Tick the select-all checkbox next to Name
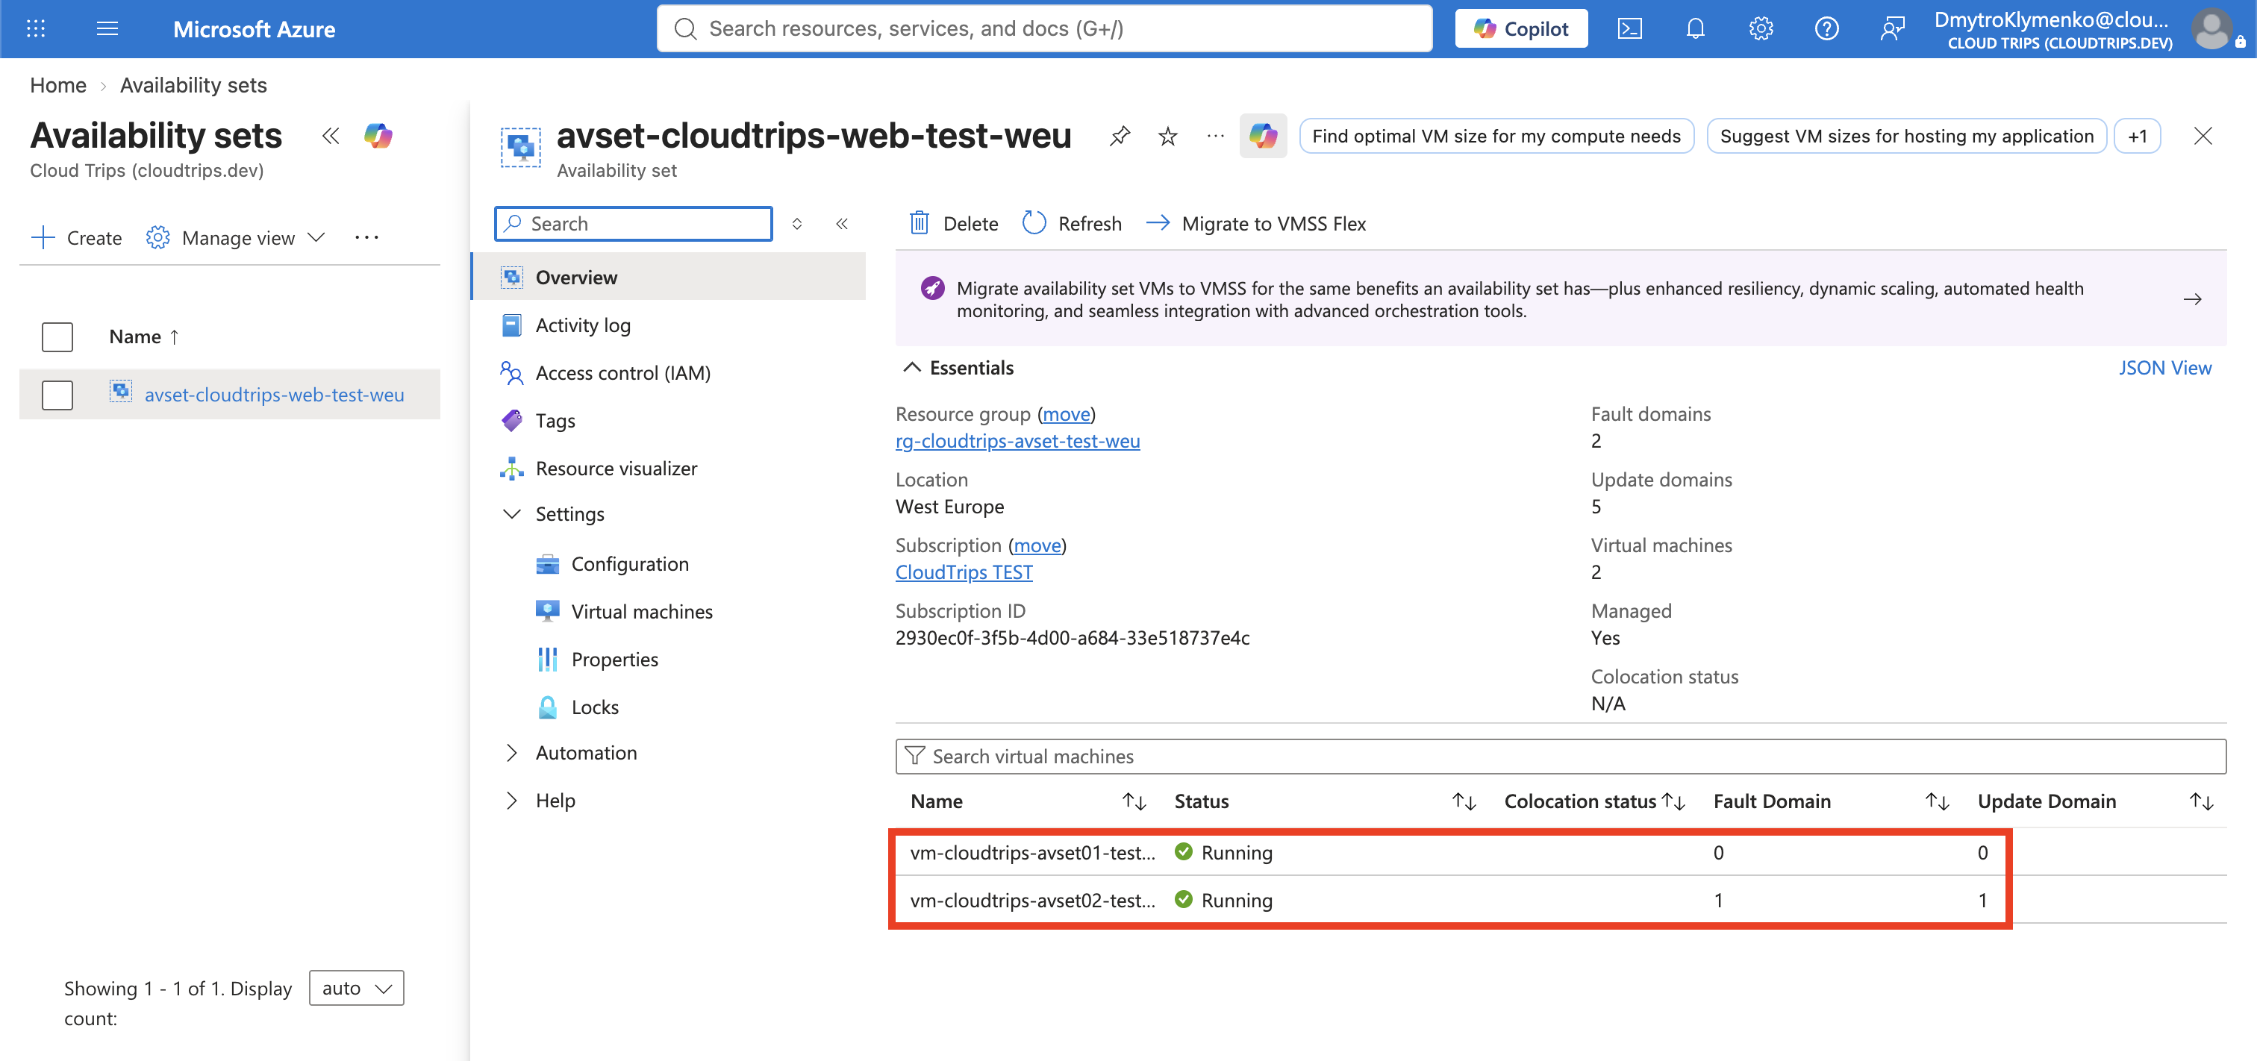The width and height of the screenshot is (2257, 1061). click(57, 337)
